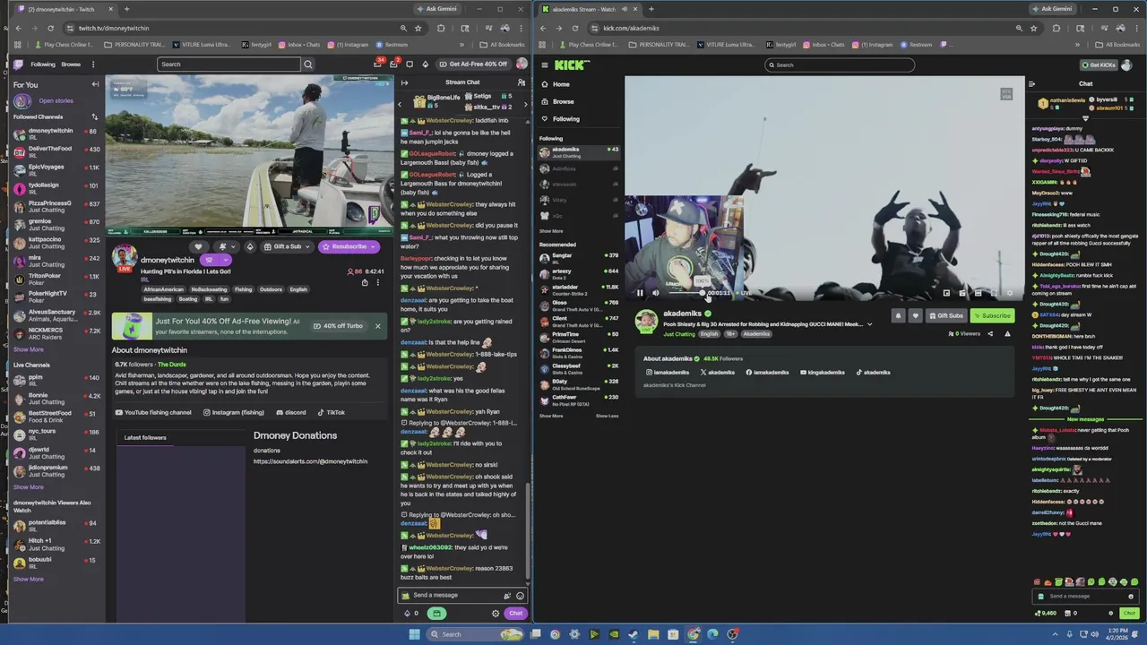The height and width of the screenshot is (645, 1147).
Task: Report the akademiks stream warning icon
Action: (1007, 333)
